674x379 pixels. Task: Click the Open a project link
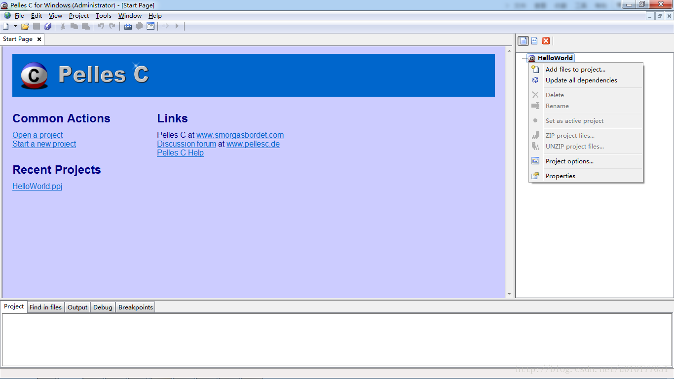[x=37, y=135]
